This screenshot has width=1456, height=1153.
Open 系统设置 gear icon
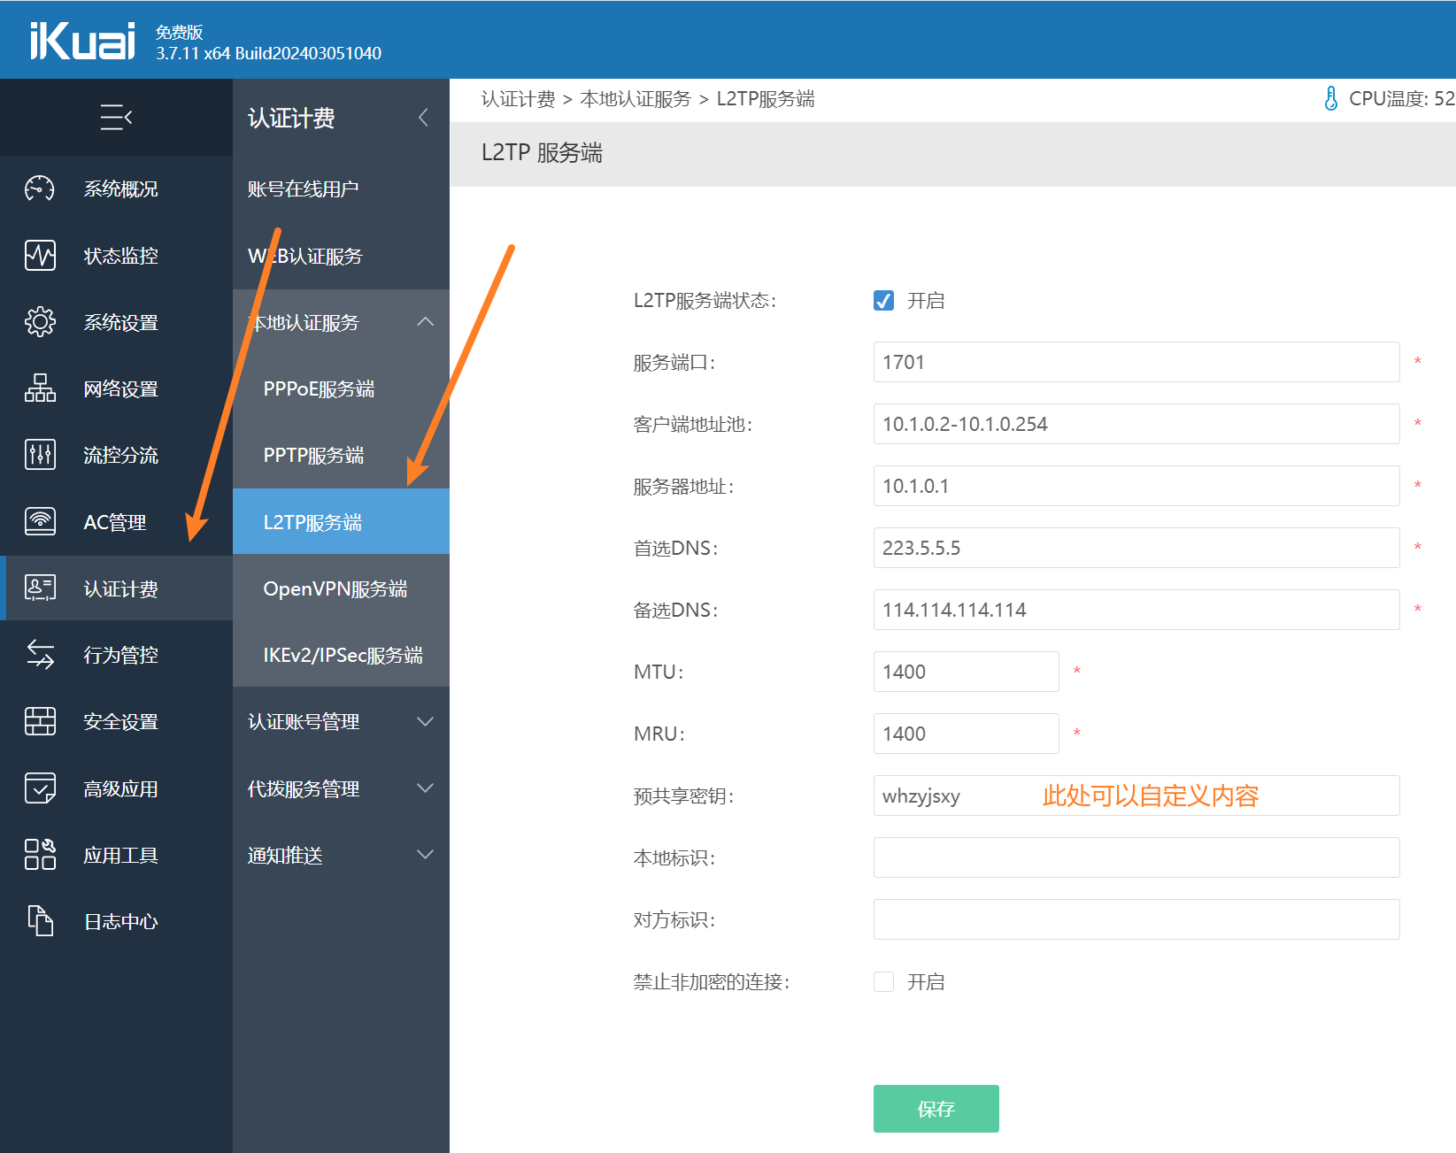40,322
